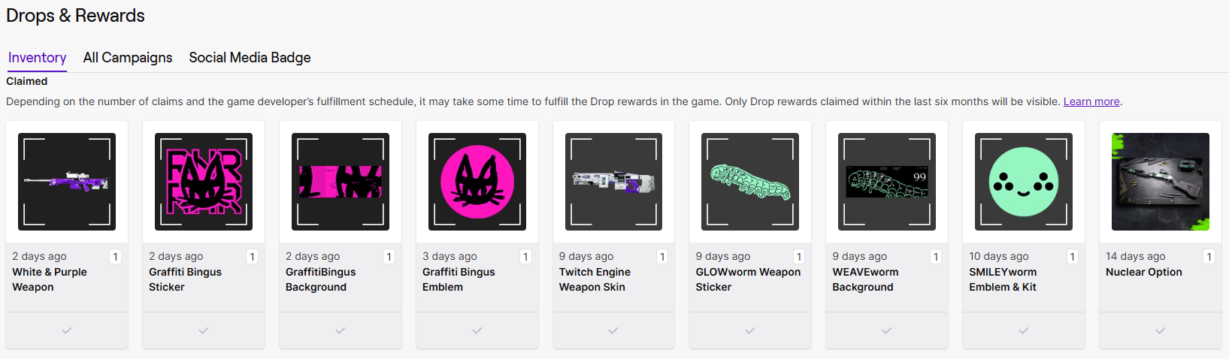Viewport: 1229px width, 359px height.
Task: Switch to the All Campaigns tab
Action: [128, 58]
